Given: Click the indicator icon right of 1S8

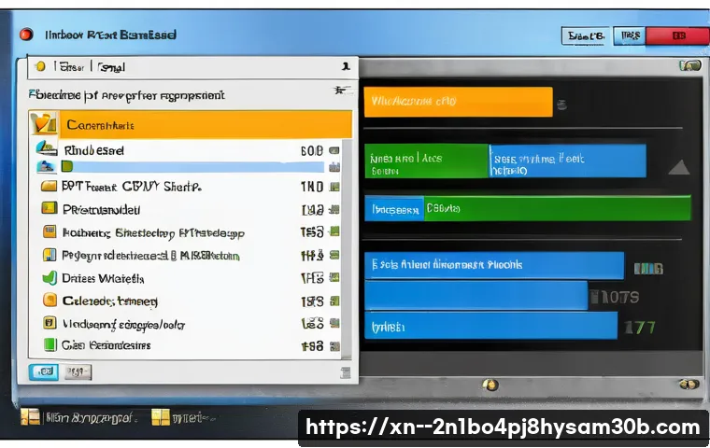Looking at the screenshot, I should click(x=334, y=346).
